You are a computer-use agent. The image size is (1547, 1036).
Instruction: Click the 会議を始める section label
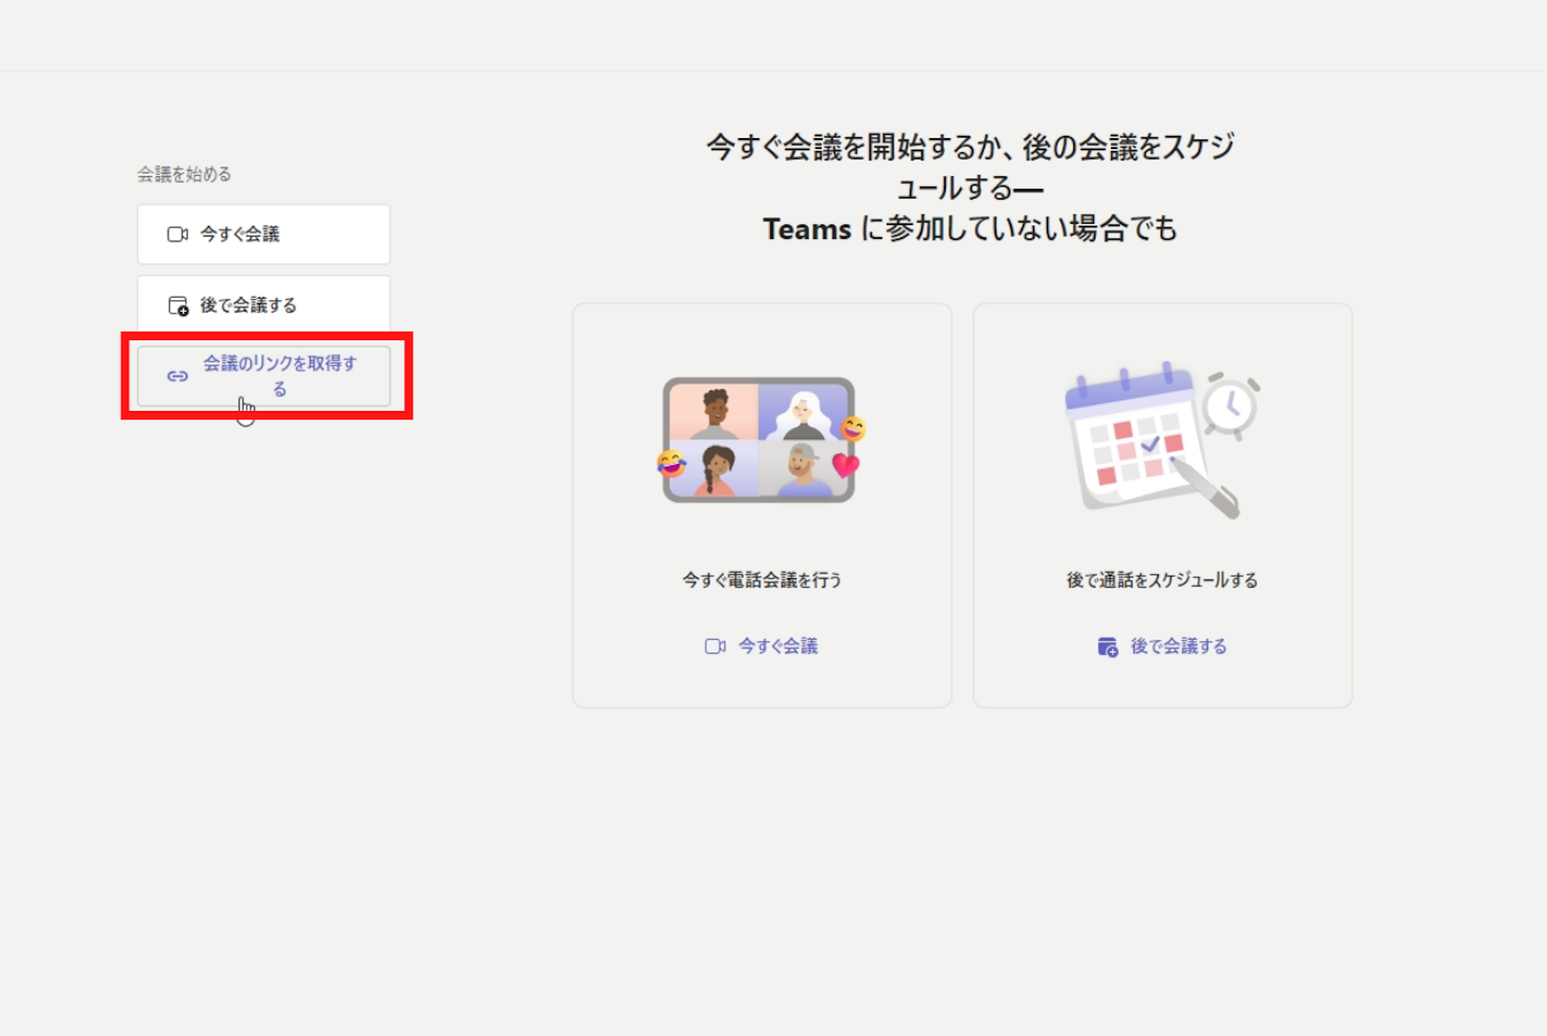point(184,175)
